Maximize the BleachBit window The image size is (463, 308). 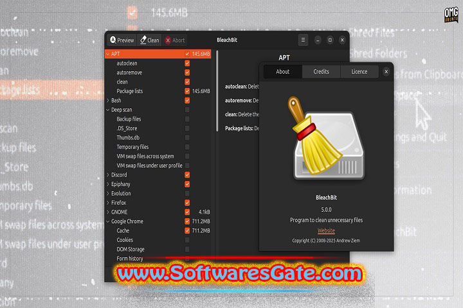click(x=330, y=40)
